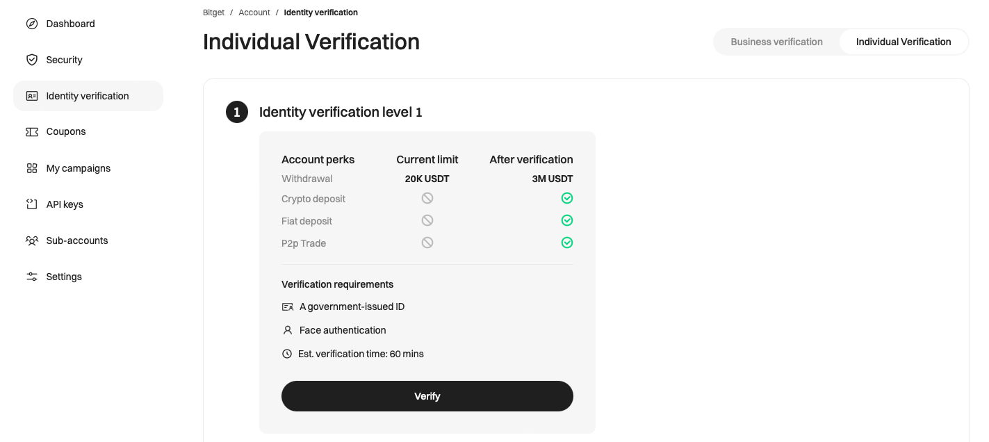Click the Identity verification ID card icon
The image size is (989, 442).
(x=32, y=96)
